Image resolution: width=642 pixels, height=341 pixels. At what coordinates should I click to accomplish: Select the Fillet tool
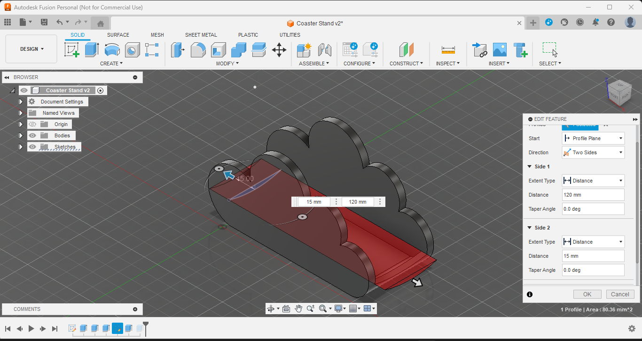pyautogui.click(x=198, y=49)
